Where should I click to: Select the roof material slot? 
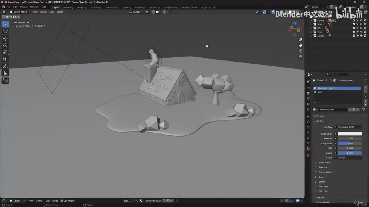[337, 92]
